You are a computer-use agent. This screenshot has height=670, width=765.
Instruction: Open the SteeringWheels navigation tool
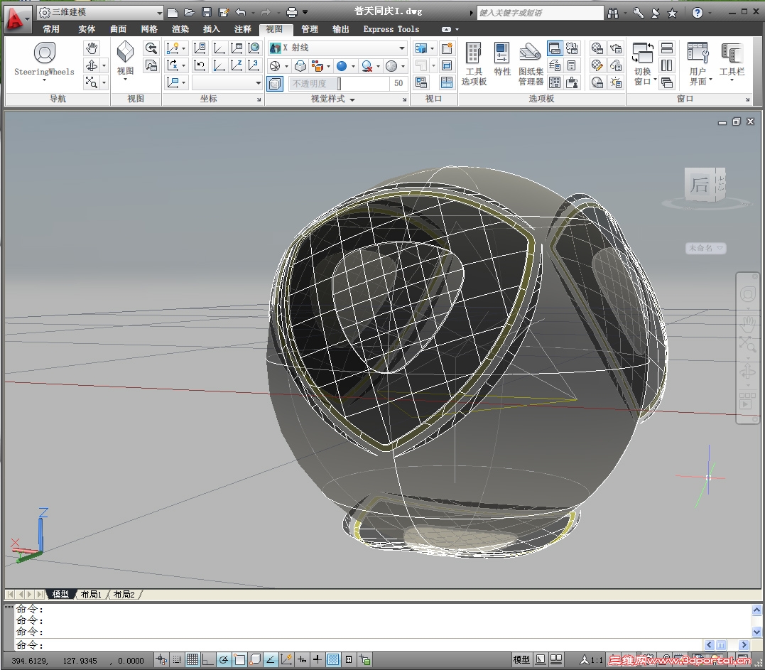[x=44, y=54]
